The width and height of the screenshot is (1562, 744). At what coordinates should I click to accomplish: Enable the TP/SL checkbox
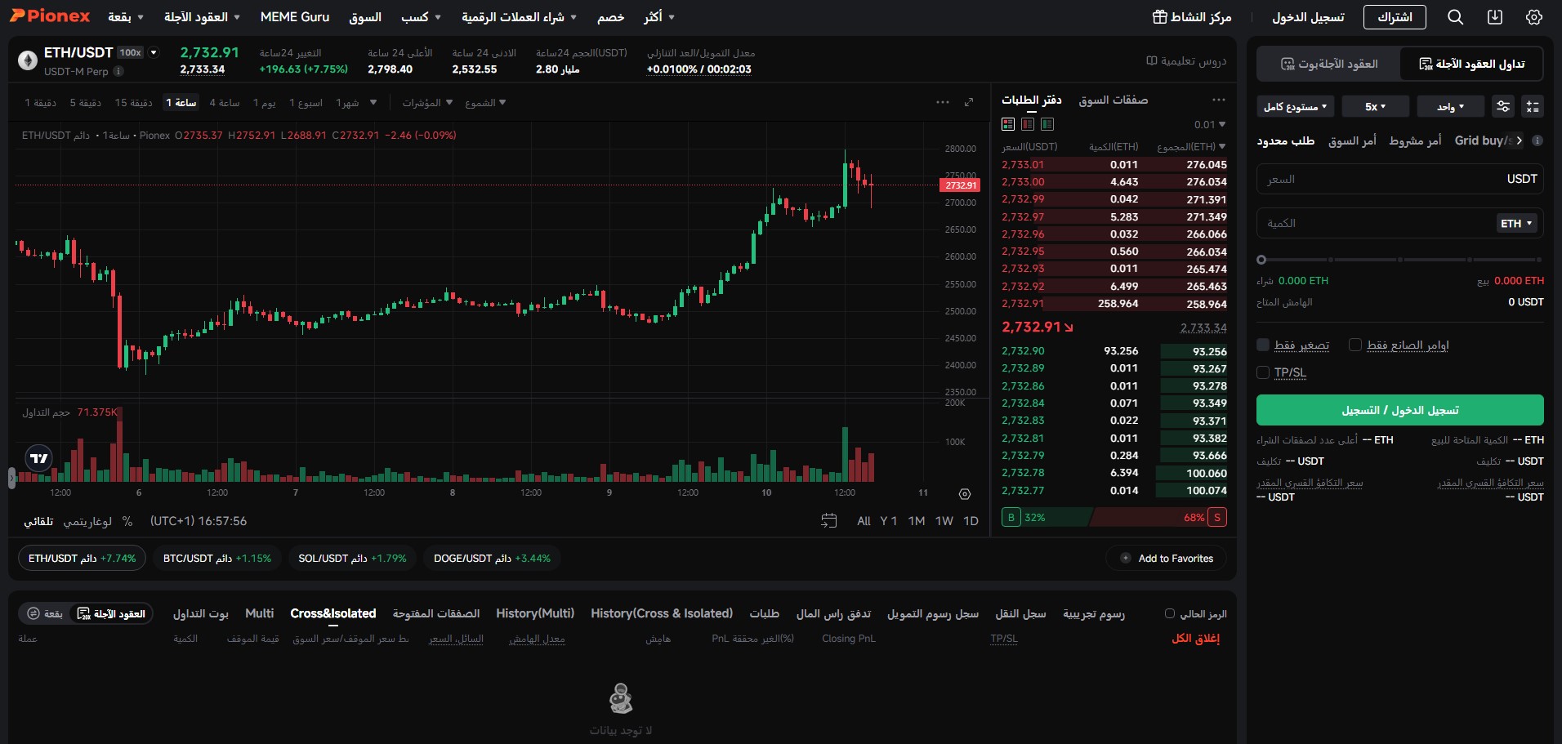1261,372
